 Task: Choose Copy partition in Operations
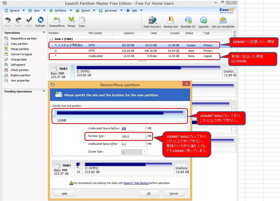pyautogui.click(x=19, y=44)
